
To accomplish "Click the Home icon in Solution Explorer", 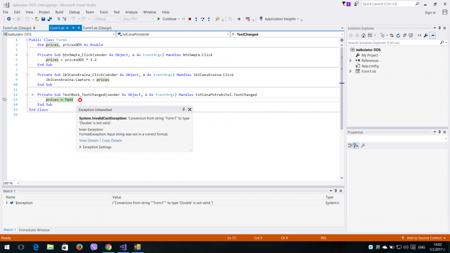I will point(363,36).
